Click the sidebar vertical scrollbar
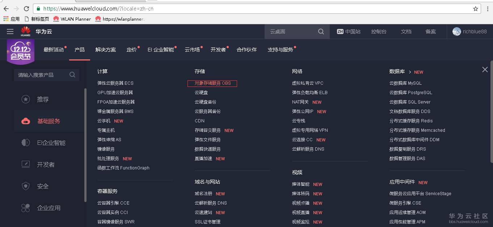Image resolution: width=493 pixels, height=227 pixels. [x=85, y=145]
